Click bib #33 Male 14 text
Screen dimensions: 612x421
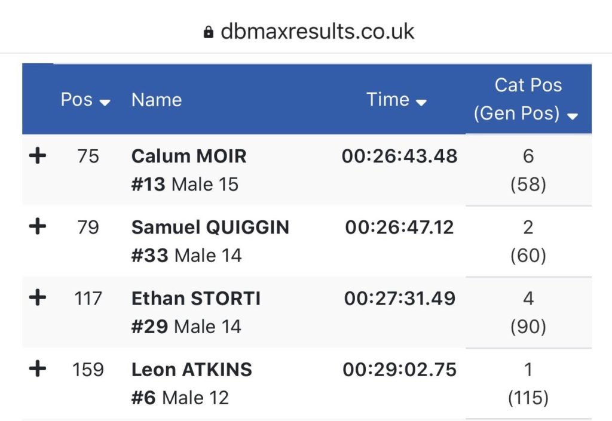[x=186, y=256]
